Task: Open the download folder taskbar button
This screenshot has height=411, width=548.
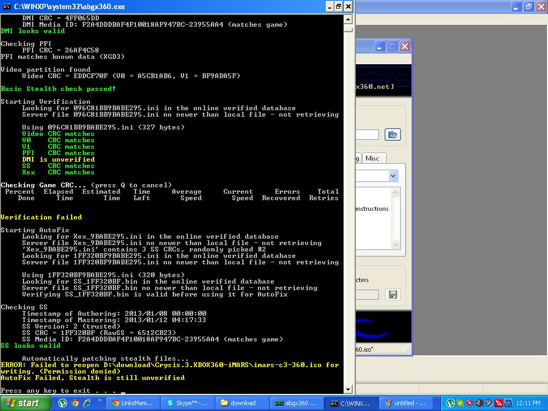Action: point(242,403)
